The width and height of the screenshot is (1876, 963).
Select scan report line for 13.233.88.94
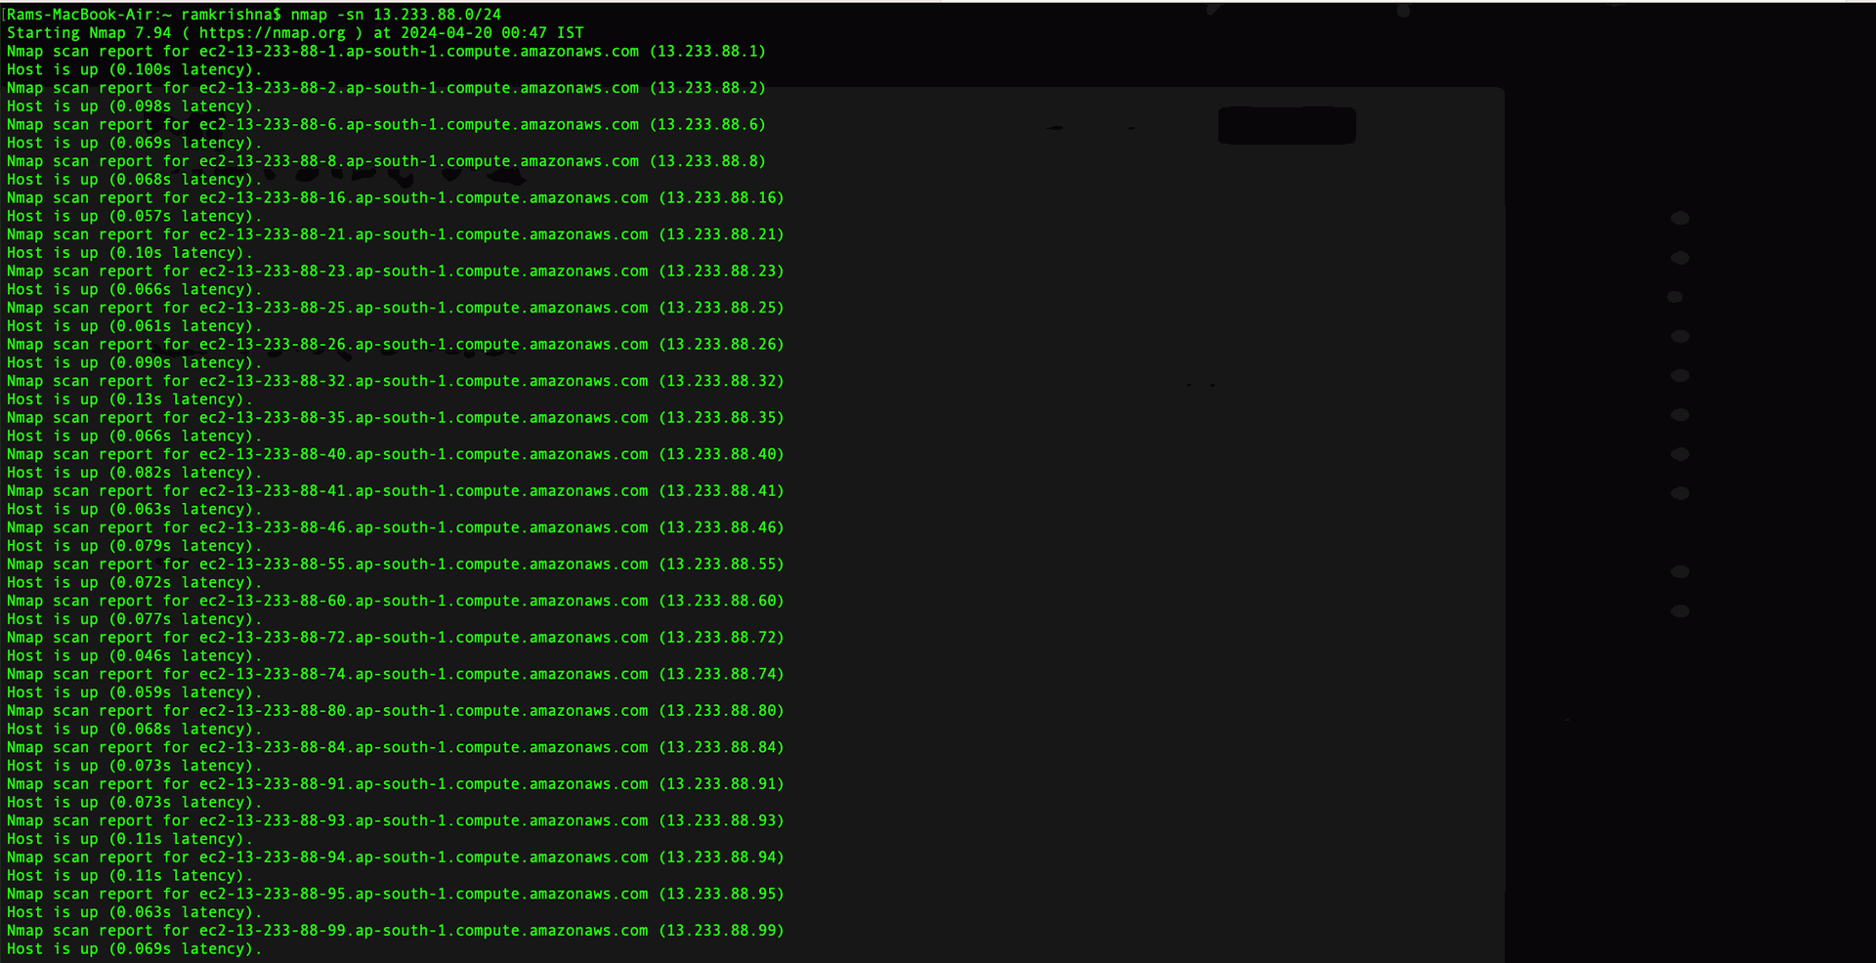click(396, 858)
